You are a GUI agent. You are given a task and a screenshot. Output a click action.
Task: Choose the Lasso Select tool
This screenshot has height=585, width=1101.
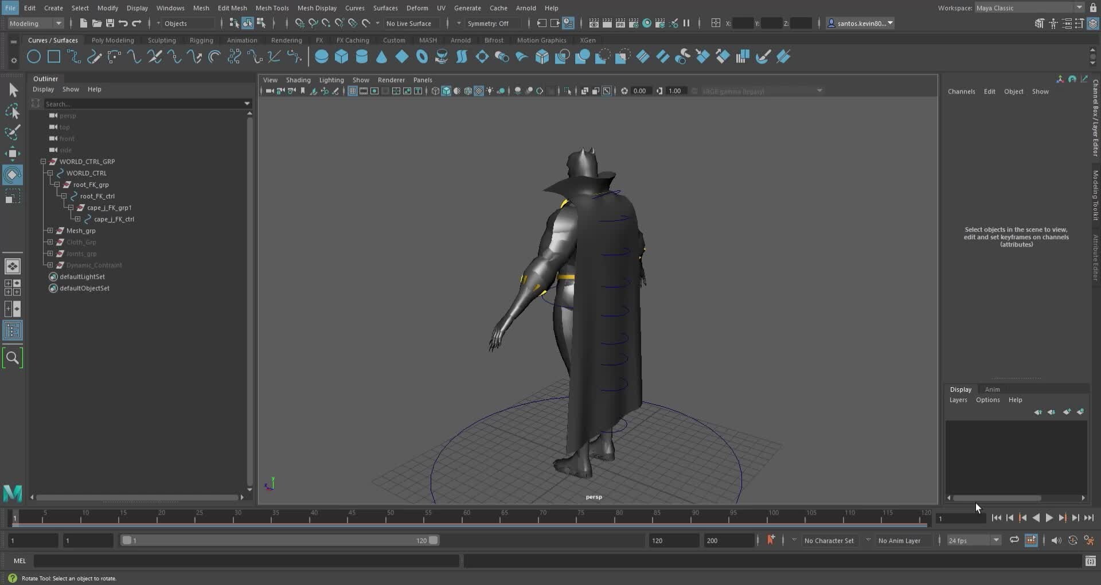13,111
